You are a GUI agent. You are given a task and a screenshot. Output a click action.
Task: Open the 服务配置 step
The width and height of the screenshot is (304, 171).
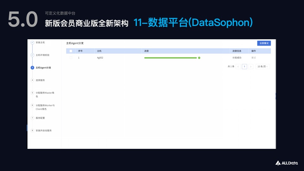click(x=40, y=118)
